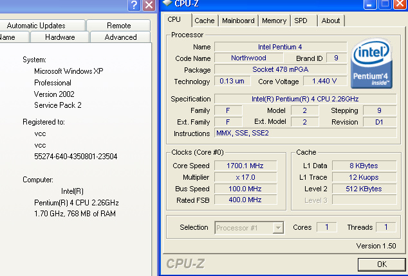Click the Multiplier value x 17.0
Viewport: 408px width, 276px height.
click(x=245, y=177)
